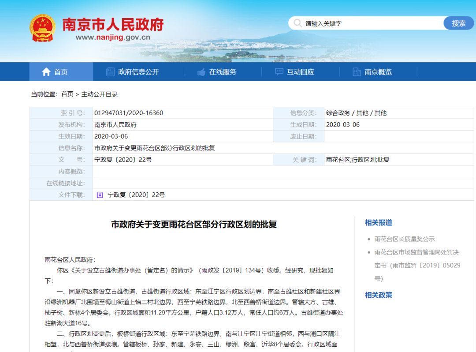The height and width of the screenshot is (352, 476).
Task: Select 互动回应 from the navigation bar
Action: (300, 71)
